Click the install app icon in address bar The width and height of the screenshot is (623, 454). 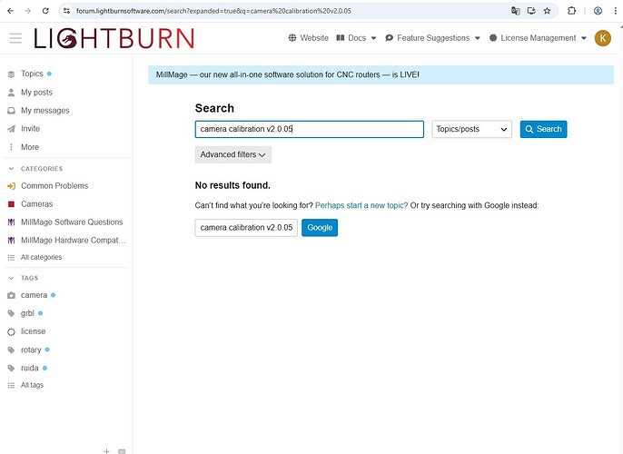coord(531,11)
